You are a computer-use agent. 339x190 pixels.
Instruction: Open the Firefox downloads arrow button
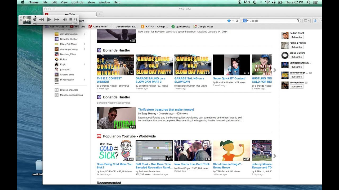(315, 21)
